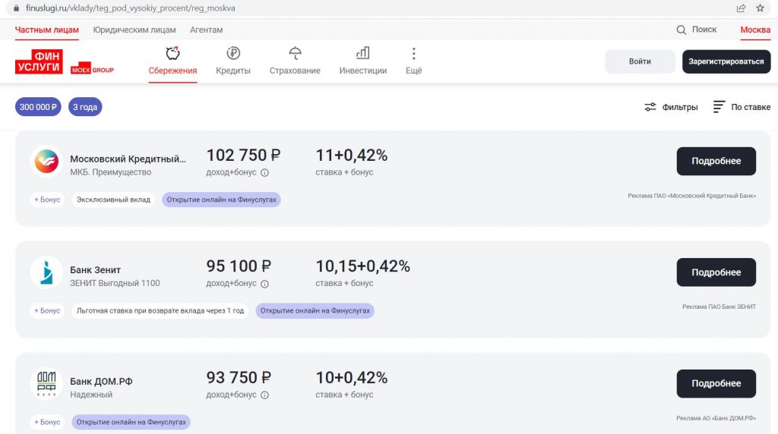Screen dimensions: 778x434
Task: Click the Войти button
Action: pos(640,61)
